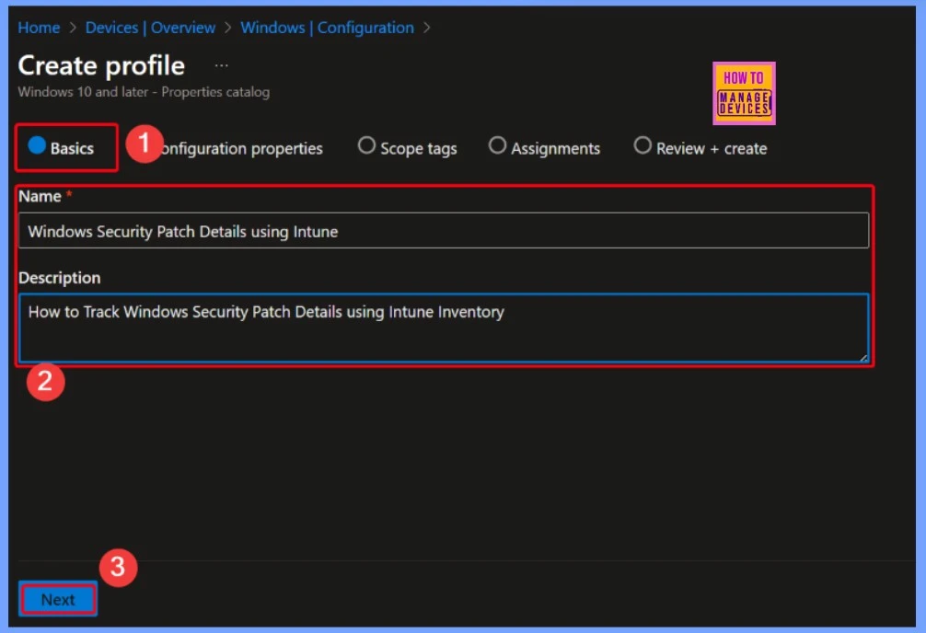Click the Assignments step circle

click(x=497, y=145)
